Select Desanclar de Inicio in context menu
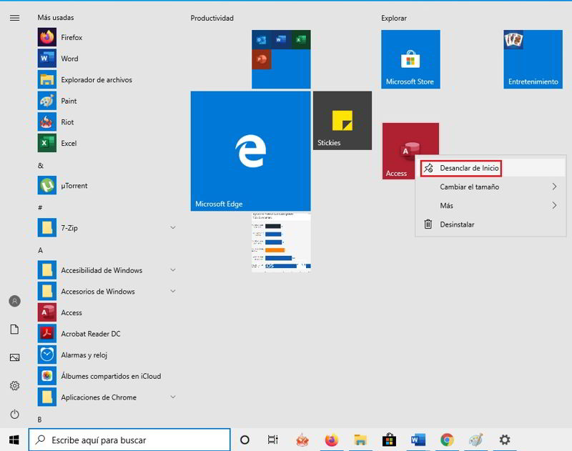Viewport: 572px width, 451px height. click(468, 168)
